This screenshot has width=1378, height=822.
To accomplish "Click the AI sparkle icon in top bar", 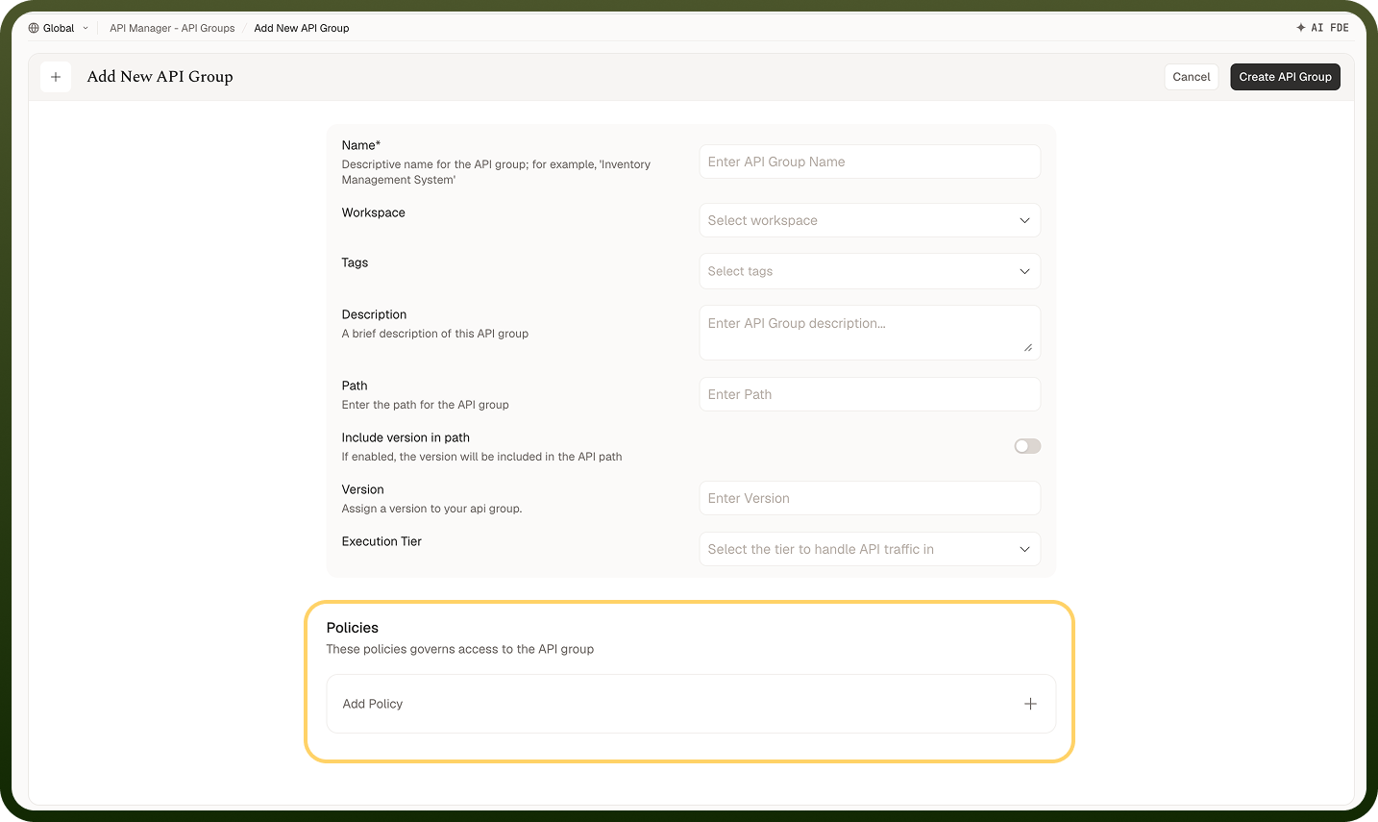I will [1301, 28].
